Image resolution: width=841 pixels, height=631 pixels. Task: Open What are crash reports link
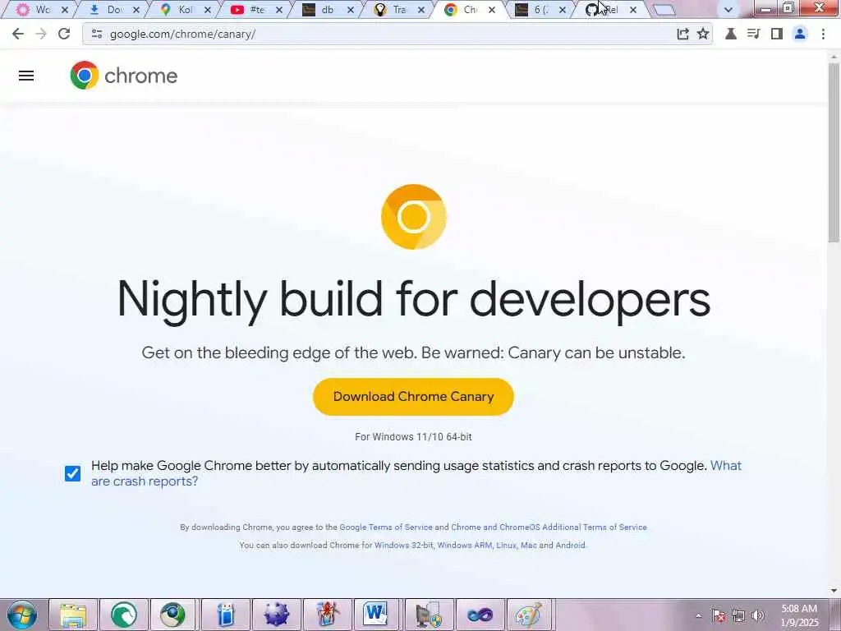[416, 473]
